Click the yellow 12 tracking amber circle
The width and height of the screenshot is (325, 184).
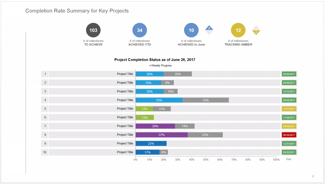pos(238,30)
